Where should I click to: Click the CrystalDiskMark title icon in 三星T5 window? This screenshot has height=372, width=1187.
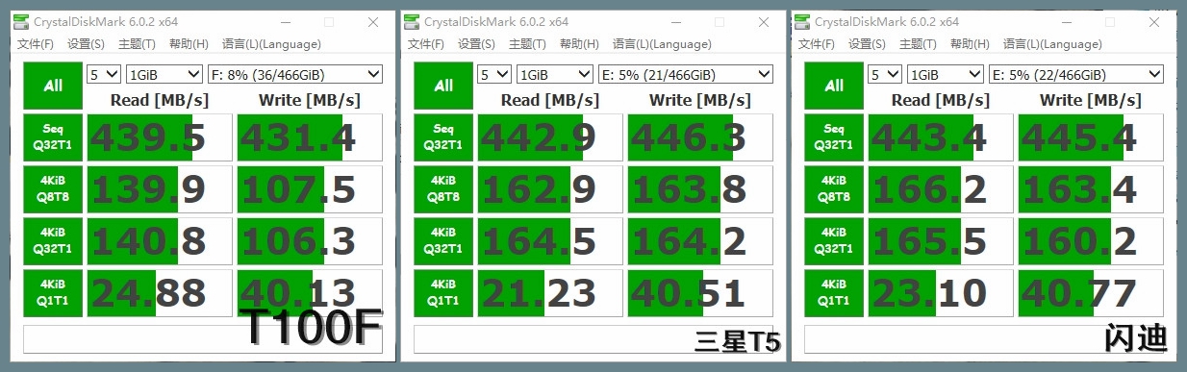click(412, 21)
